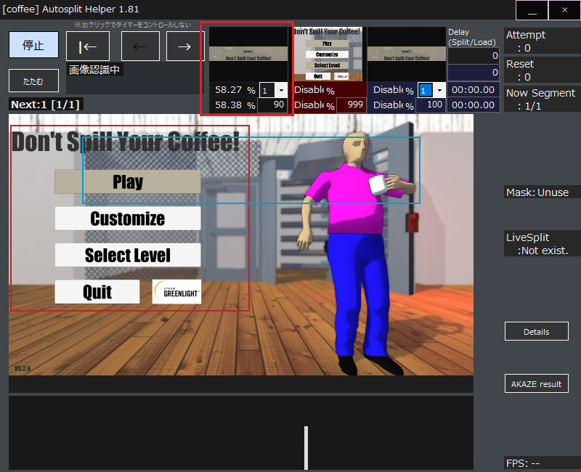Screen dimensions: 581x472
Task: Click the Reset counter label
Action: [x=520, y=70]
